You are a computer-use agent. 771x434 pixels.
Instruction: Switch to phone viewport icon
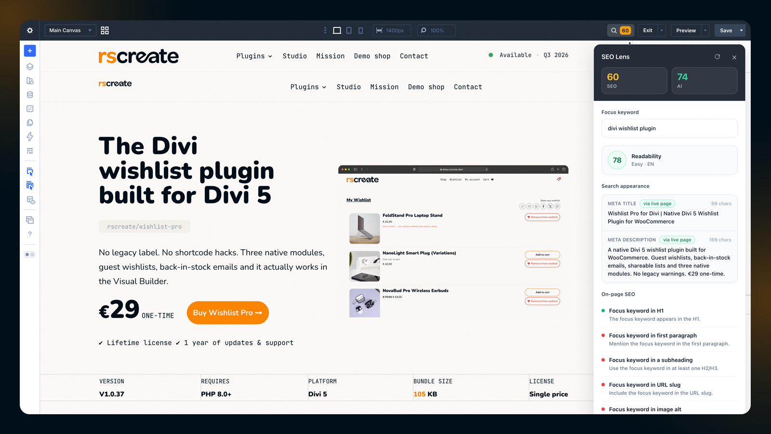coord(360,30)
